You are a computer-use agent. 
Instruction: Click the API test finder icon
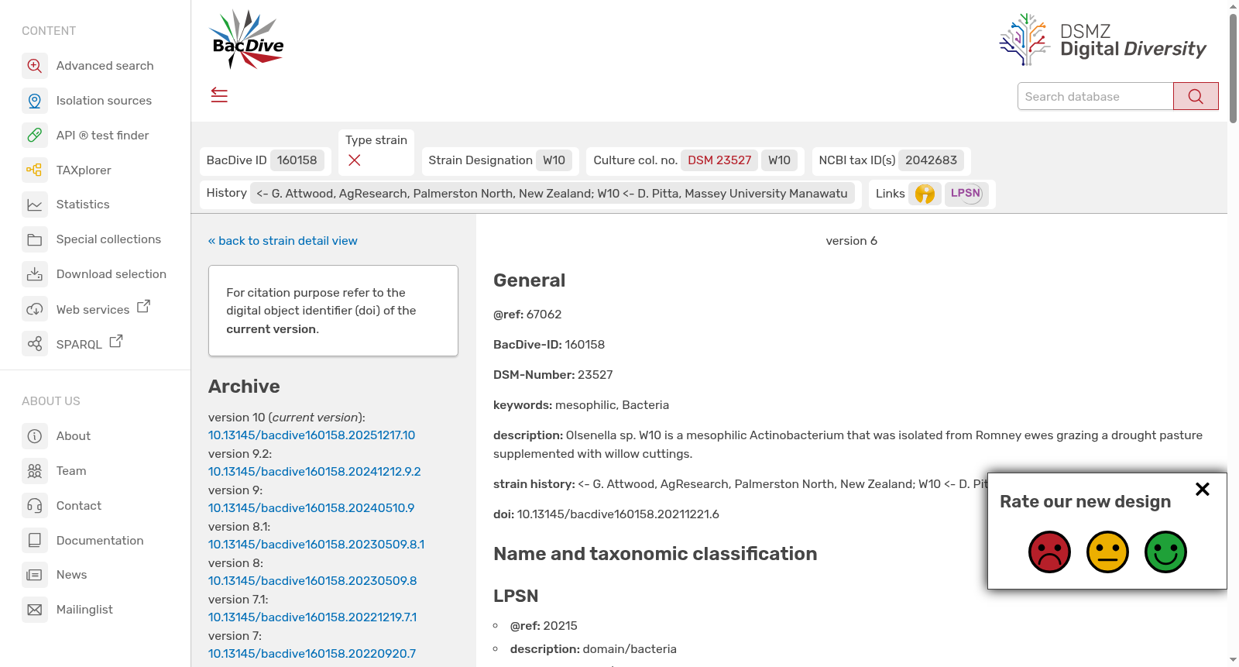point(35,136)
